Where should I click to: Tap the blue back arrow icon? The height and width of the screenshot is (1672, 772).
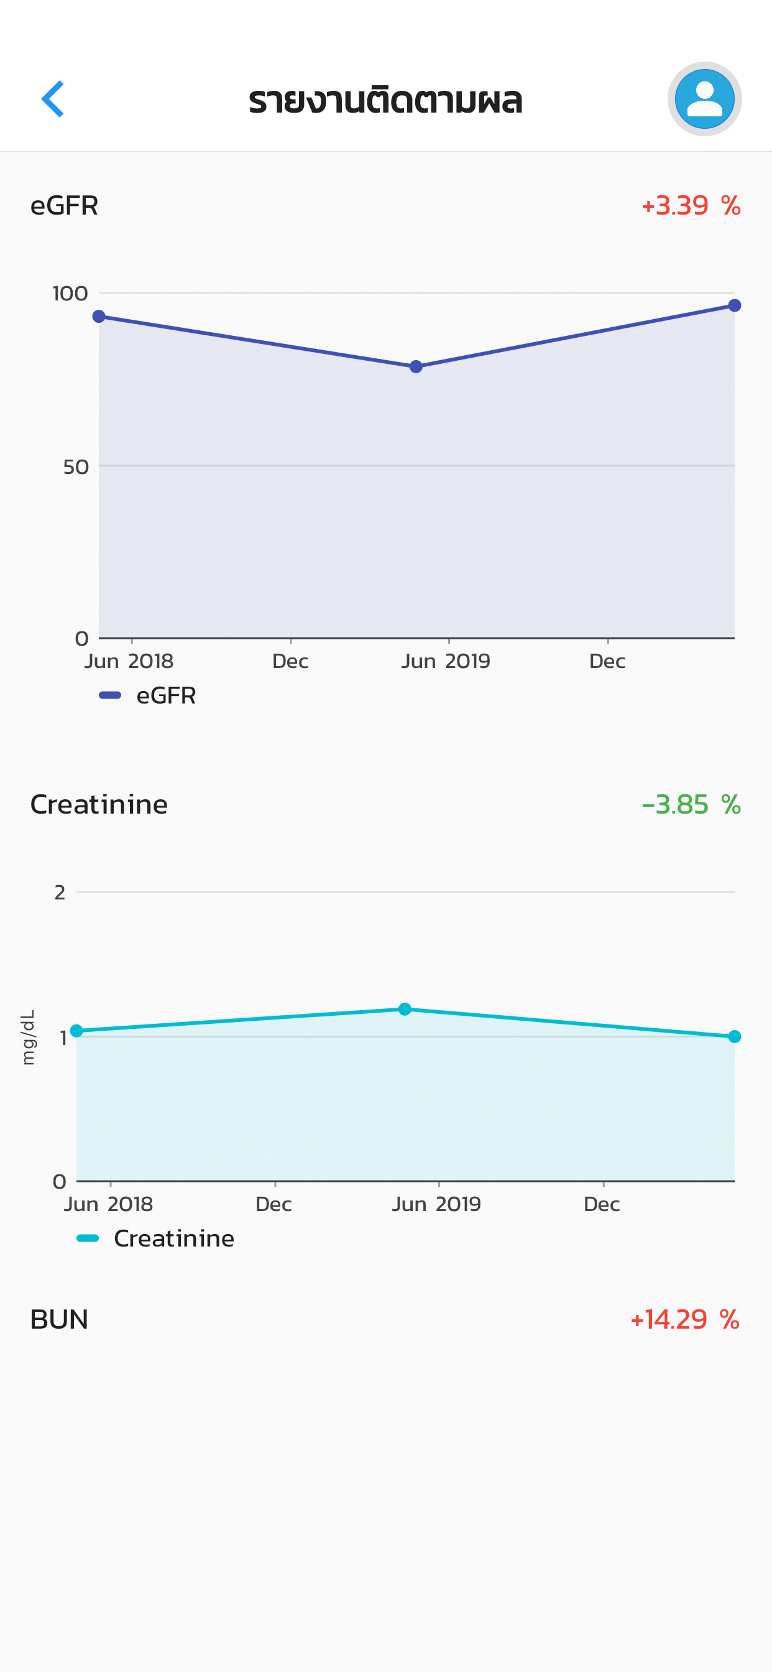click(x=53, y=99)
